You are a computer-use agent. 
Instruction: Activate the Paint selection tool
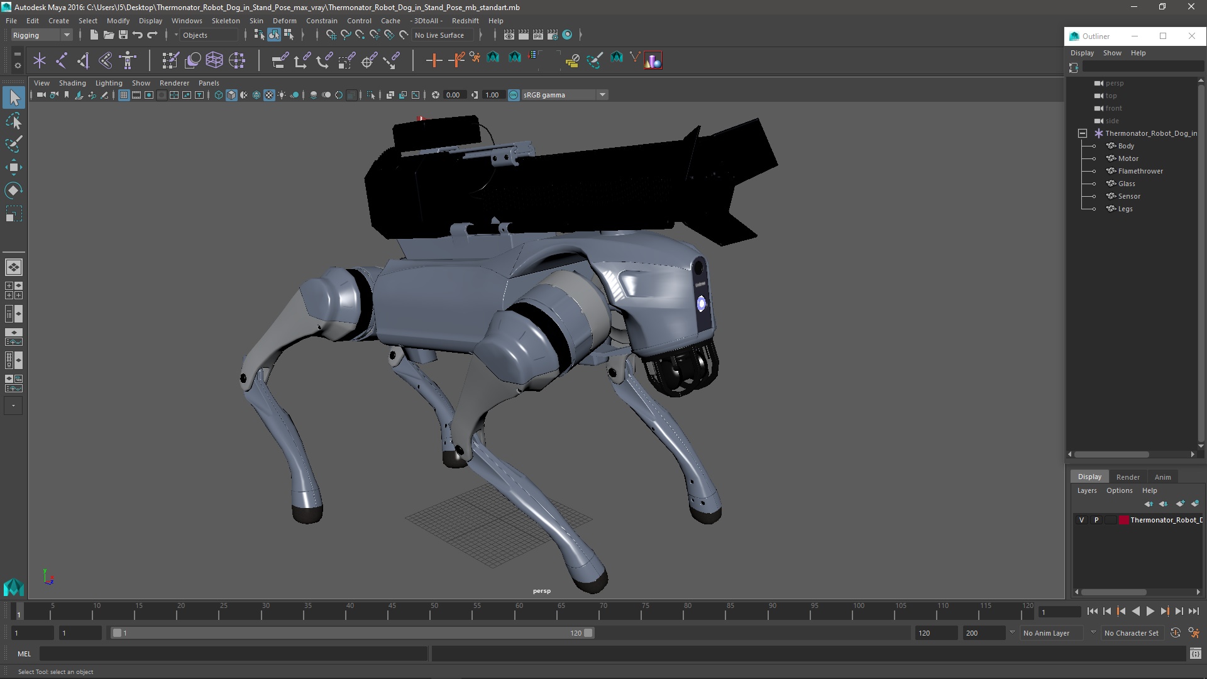click(x=14, y=144)
